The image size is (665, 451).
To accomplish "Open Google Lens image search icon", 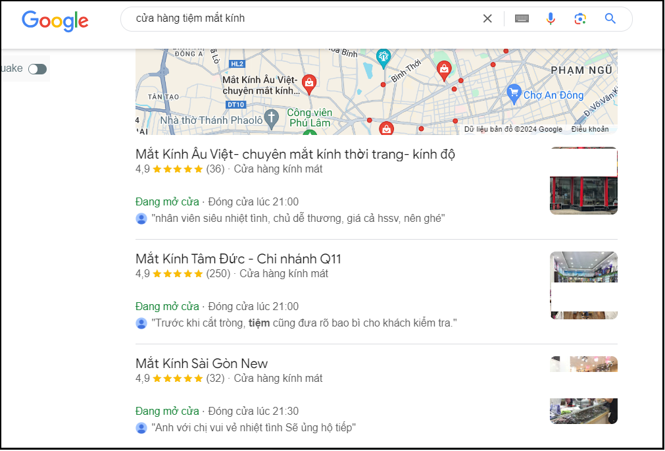I will pyautogui.click(x=580, y=18).
